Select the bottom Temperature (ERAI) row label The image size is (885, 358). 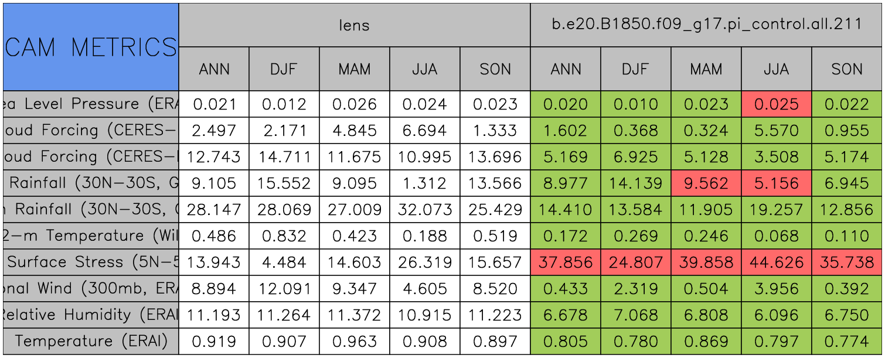91,341
